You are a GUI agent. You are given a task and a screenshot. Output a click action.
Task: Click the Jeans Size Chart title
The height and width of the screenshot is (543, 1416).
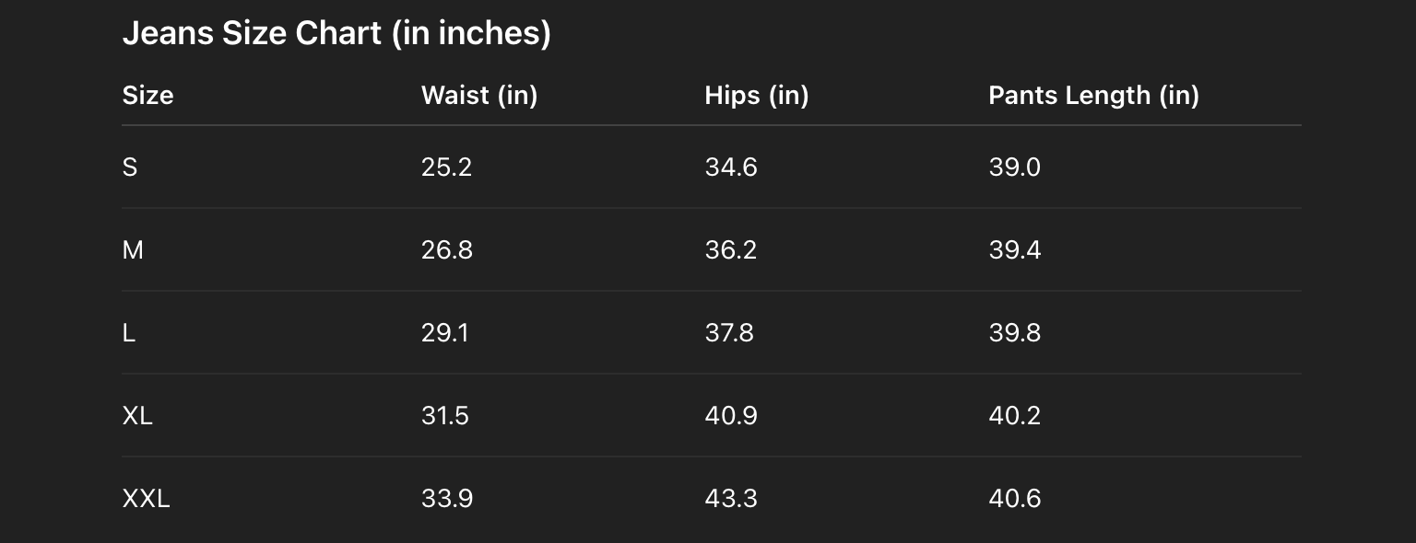coord(336,34)
